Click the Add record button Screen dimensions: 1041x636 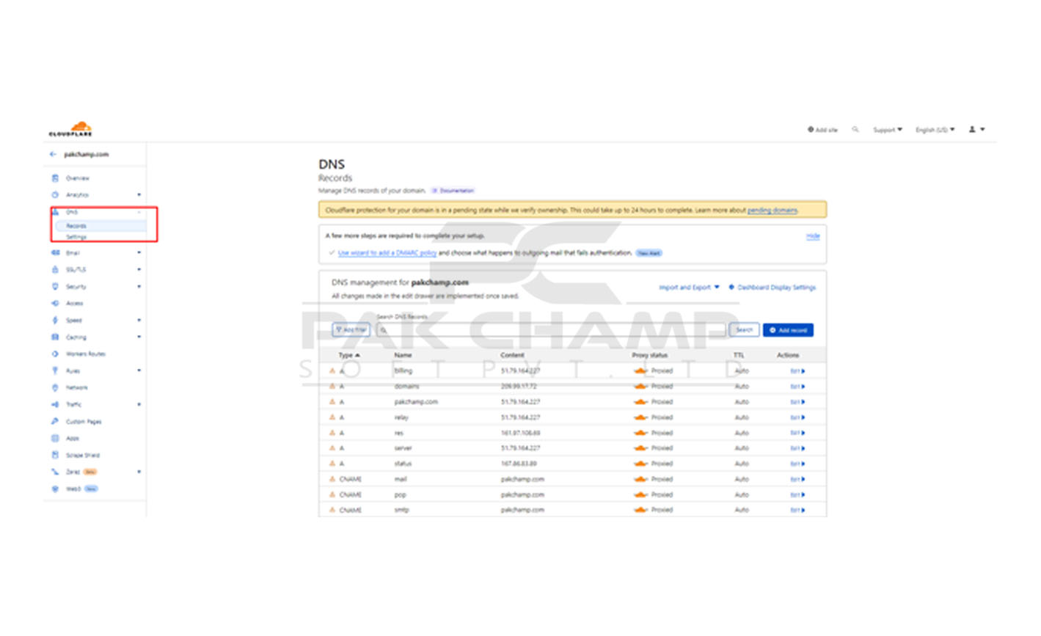coord(788,330)
